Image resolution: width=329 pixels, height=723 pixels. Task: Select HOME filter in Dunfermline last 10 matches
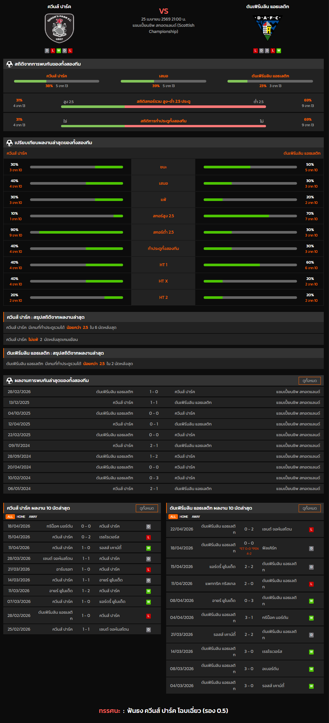coord(184,517)
